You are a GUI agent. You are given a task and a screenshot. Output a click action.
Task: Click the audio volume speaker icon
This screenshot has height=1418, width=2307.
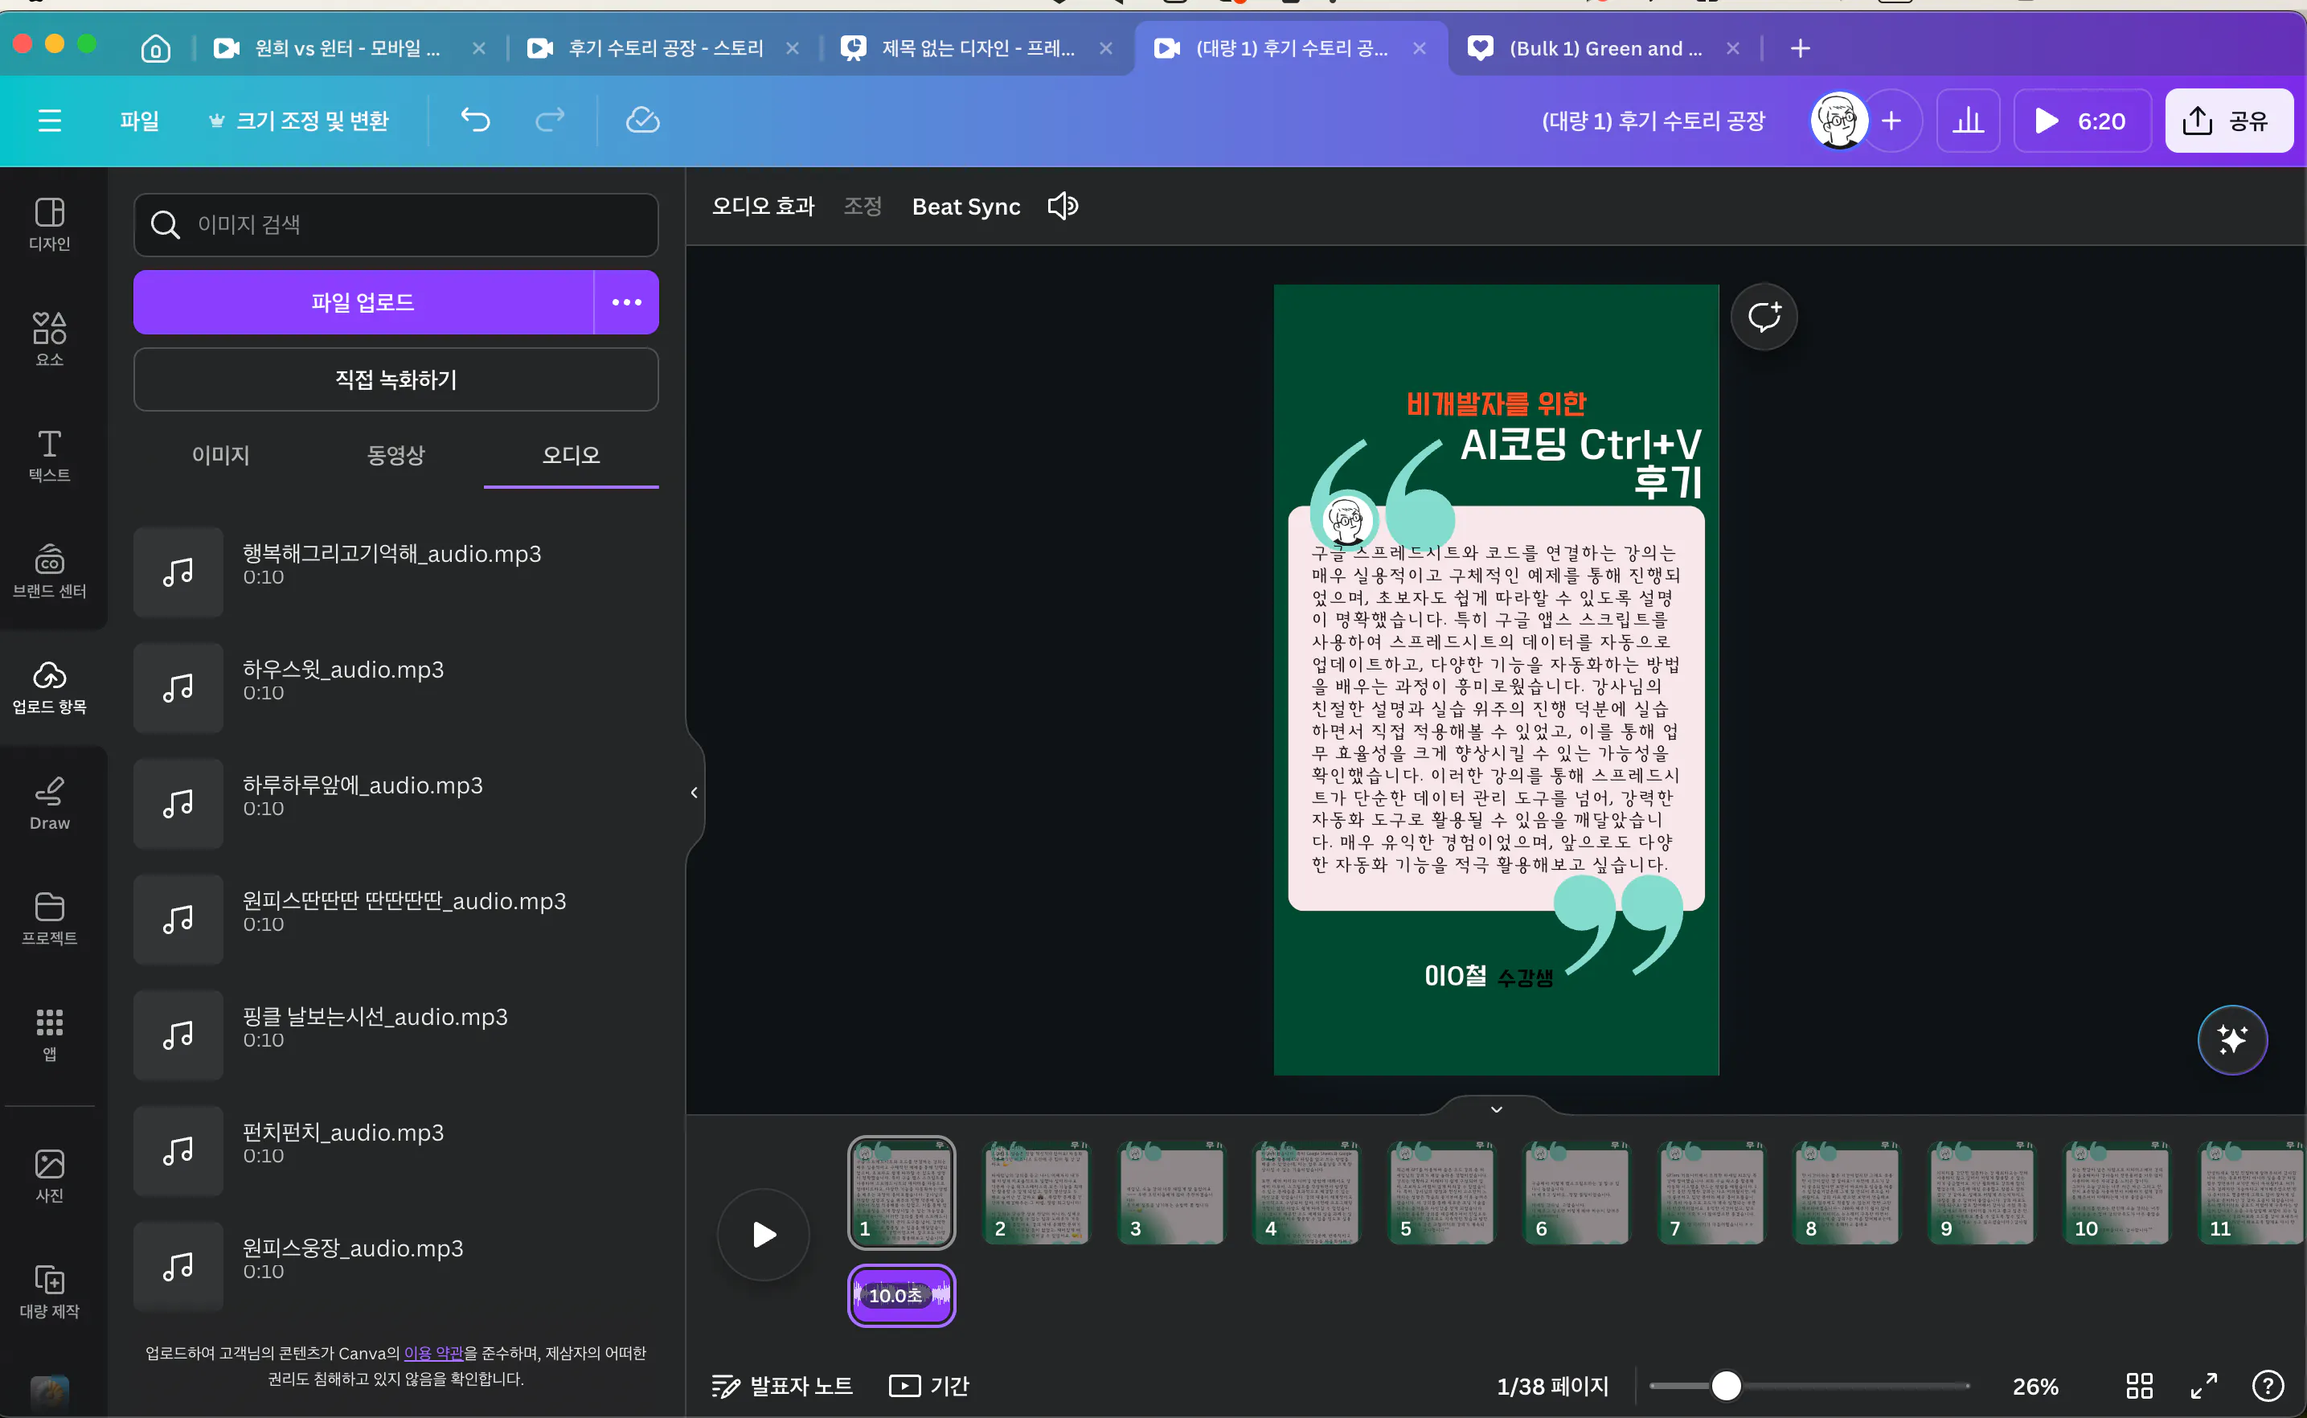[x=1063, y=207]
